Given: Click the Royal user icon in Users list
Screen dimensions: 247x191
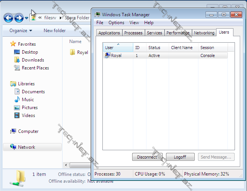Looking at the screenshot, I should [107, 55].
